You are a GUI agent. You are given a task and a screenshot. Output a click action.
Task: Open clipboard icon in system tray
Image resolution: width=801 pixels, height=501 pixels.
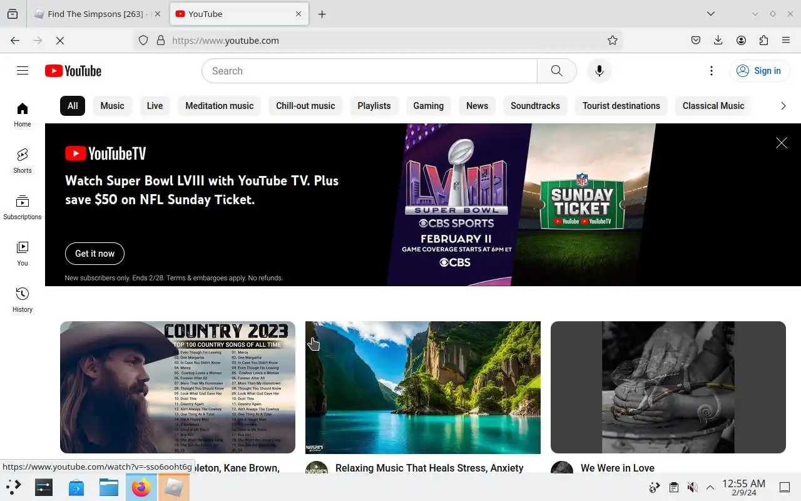tap(673, 487)
